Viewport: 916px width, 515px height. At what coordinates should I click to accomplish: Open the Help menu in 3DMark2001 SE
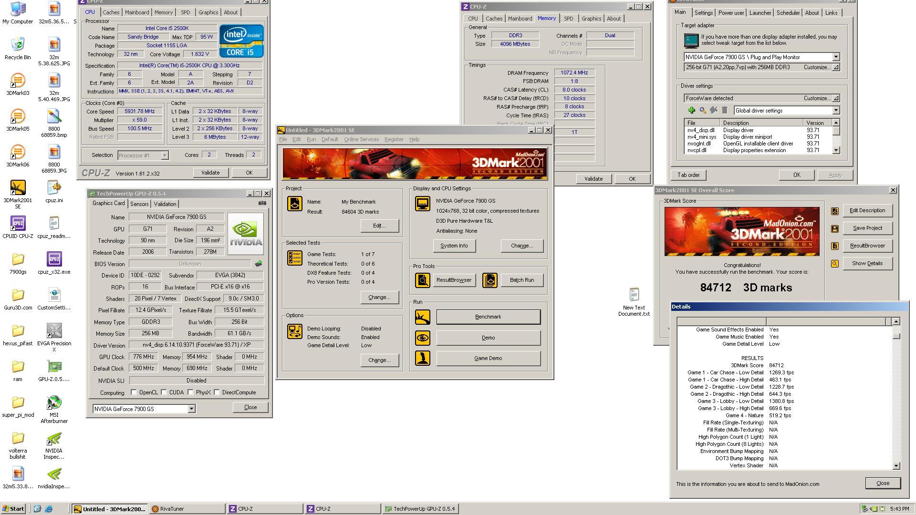(x=414, y=139)
